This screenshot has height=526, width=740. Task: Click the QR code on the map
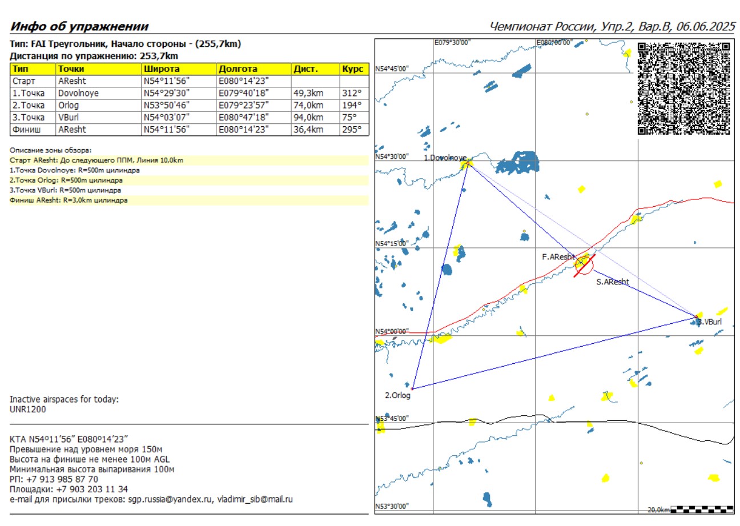683,89
